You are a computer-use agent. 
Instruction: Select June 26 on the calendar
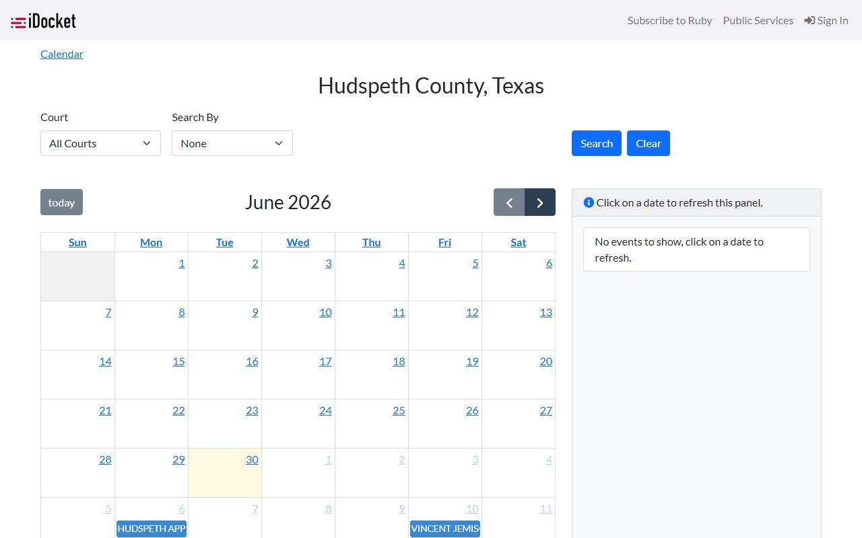(472, 410)
